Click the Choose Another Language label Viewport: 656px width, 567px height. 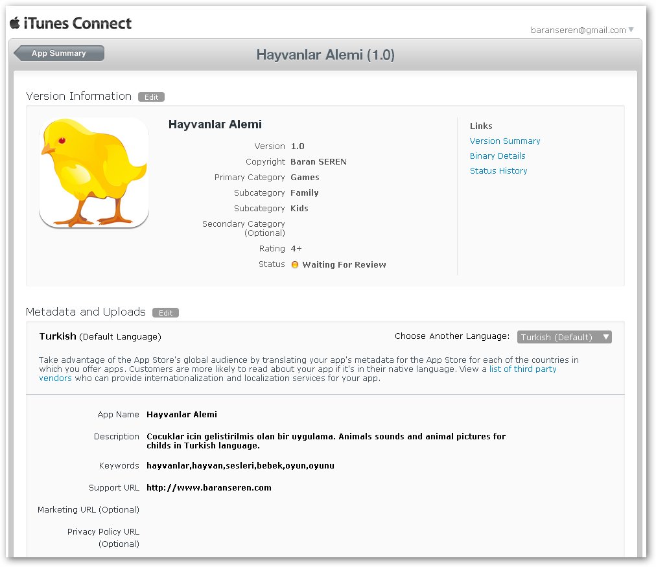[452, 336]
